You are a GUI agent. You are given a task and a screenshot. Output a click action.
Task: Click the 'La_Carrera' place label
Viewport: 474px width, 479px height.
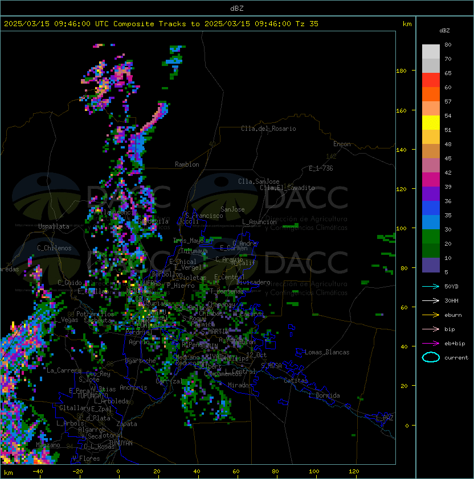(64, 370)
